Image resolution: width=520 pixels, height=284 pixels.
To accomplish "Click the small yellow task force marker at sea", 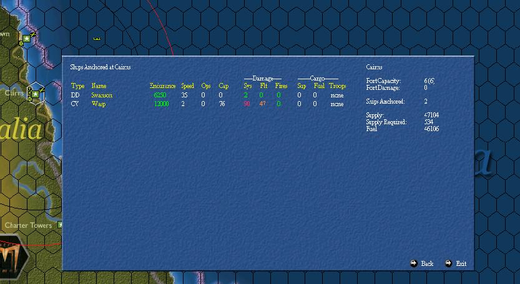I will (97, 39).
